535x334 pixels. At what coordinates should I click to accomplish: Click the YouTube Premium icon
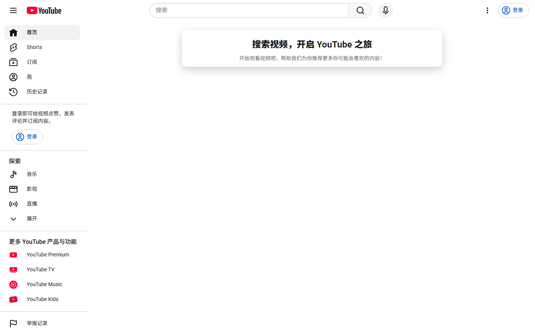click(13, 255)
